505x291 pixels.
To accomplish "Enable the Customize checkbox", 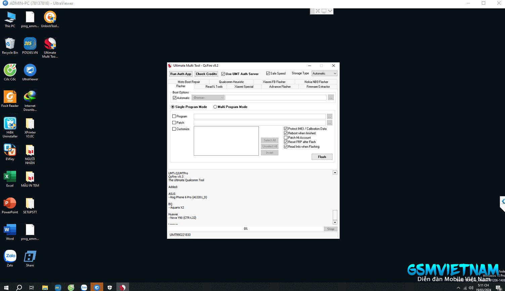I will coord(181,129).
